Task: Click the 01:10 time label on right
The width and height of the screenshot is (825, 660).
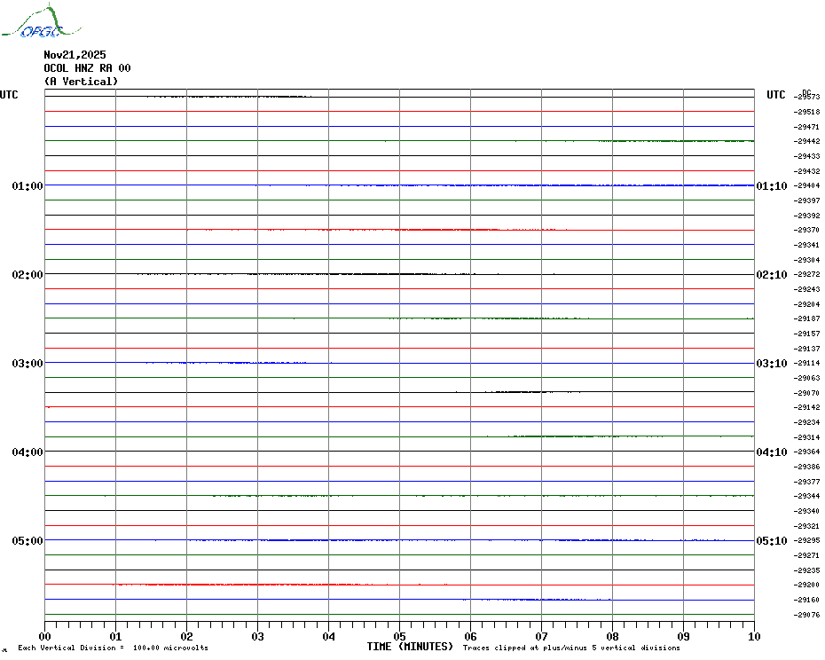Action: (771, 186)
